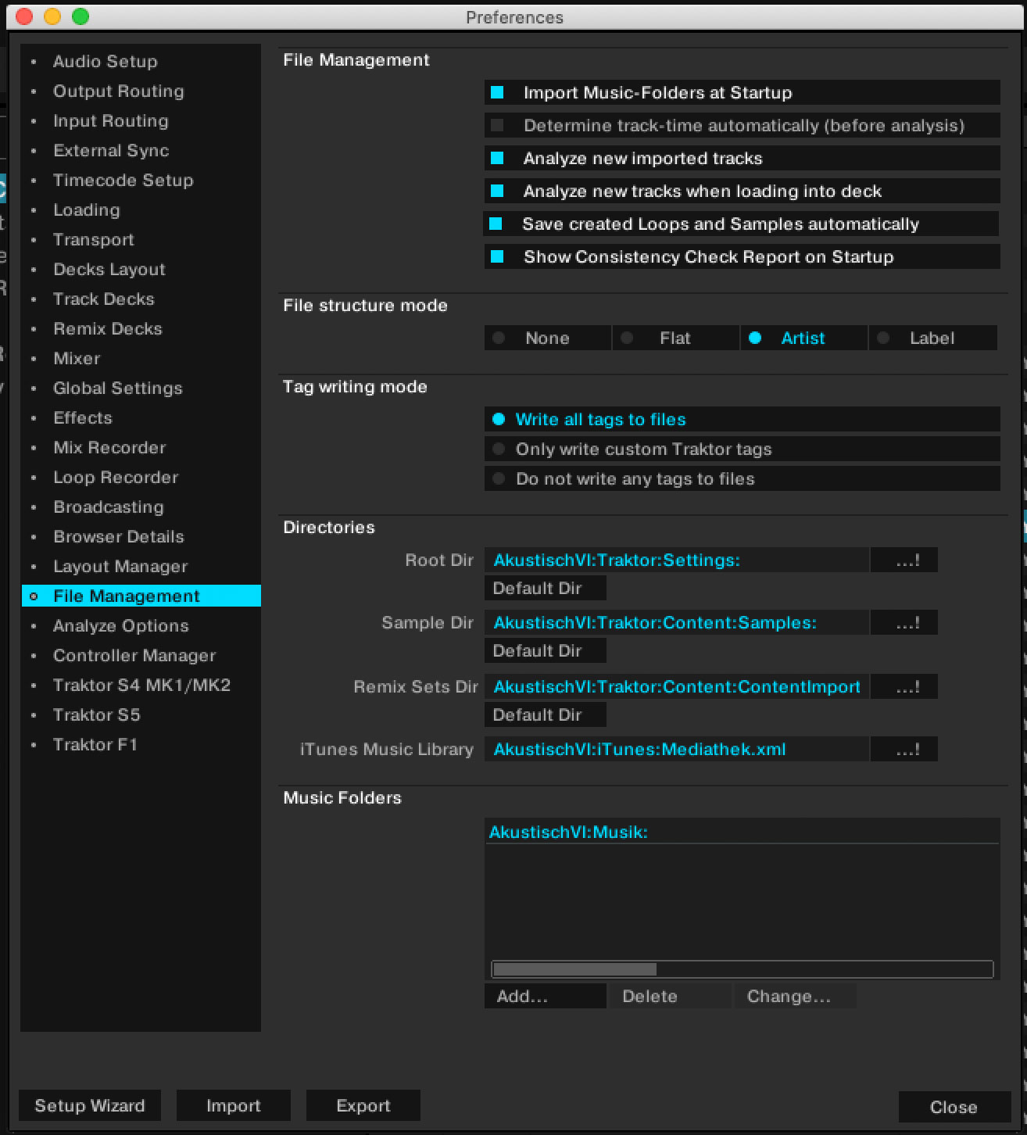This screenshot has width=1027, height=1135.
Task: Click the iTunes Music Library path field
Action: 677,750
